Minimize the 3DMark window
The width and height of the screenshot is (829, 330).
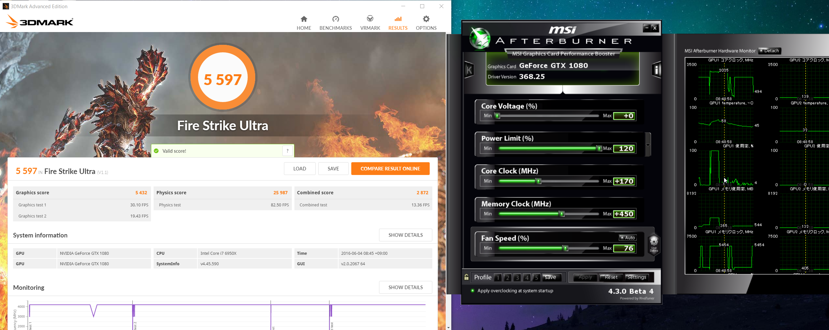403,6
